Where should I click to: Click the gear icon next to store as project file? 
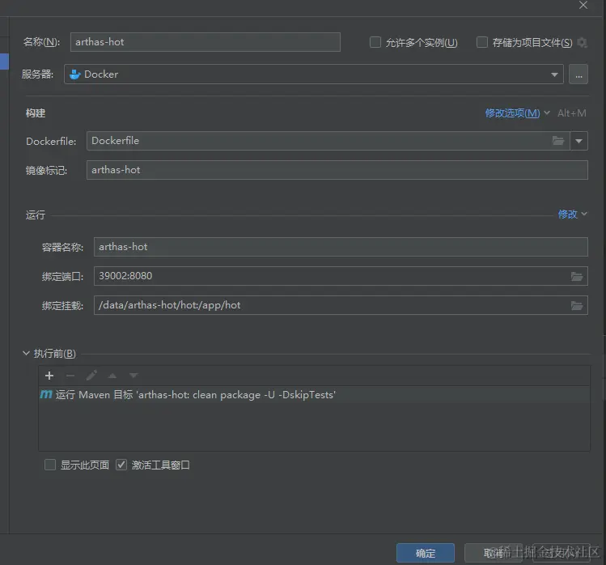582,42
